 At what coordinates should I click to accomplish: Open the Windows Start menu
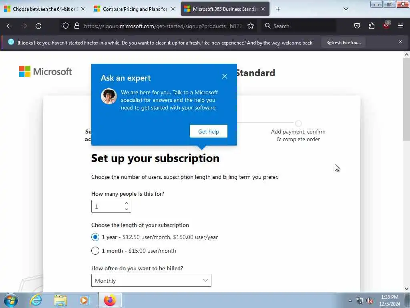[x=10, y=300]
